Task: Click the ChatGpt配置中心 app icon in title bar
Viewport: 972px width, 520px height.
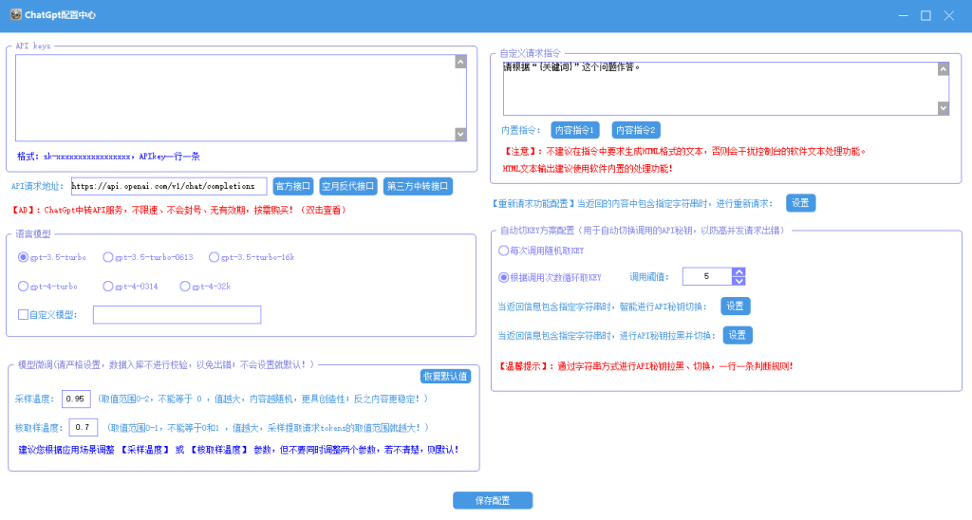Action: coord(15,15)
